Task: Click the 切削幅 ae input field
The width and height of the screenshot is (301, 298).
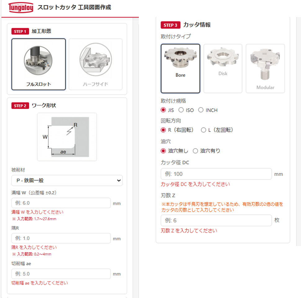Action: point(61,274)
